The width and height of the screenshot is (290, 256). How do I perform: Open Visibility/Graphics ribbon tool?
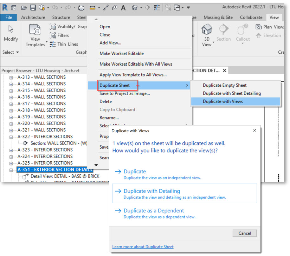[x=68, y=27]
